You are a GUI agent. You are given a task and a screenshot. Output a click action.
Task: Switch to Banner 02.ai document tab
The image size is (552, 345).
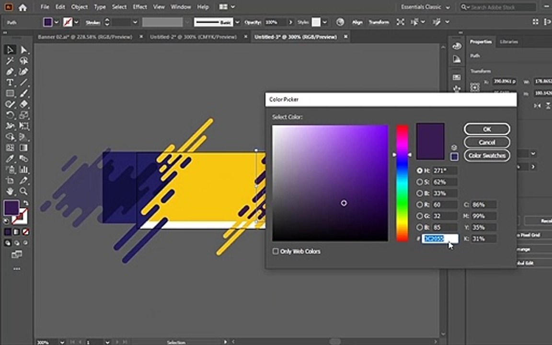click(85, 37)
